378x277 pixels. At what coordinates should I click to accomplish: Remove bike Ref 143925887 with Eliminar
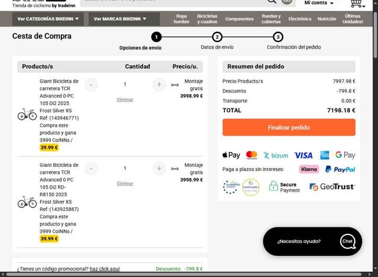pyautogui.click(x=125, y=183)
